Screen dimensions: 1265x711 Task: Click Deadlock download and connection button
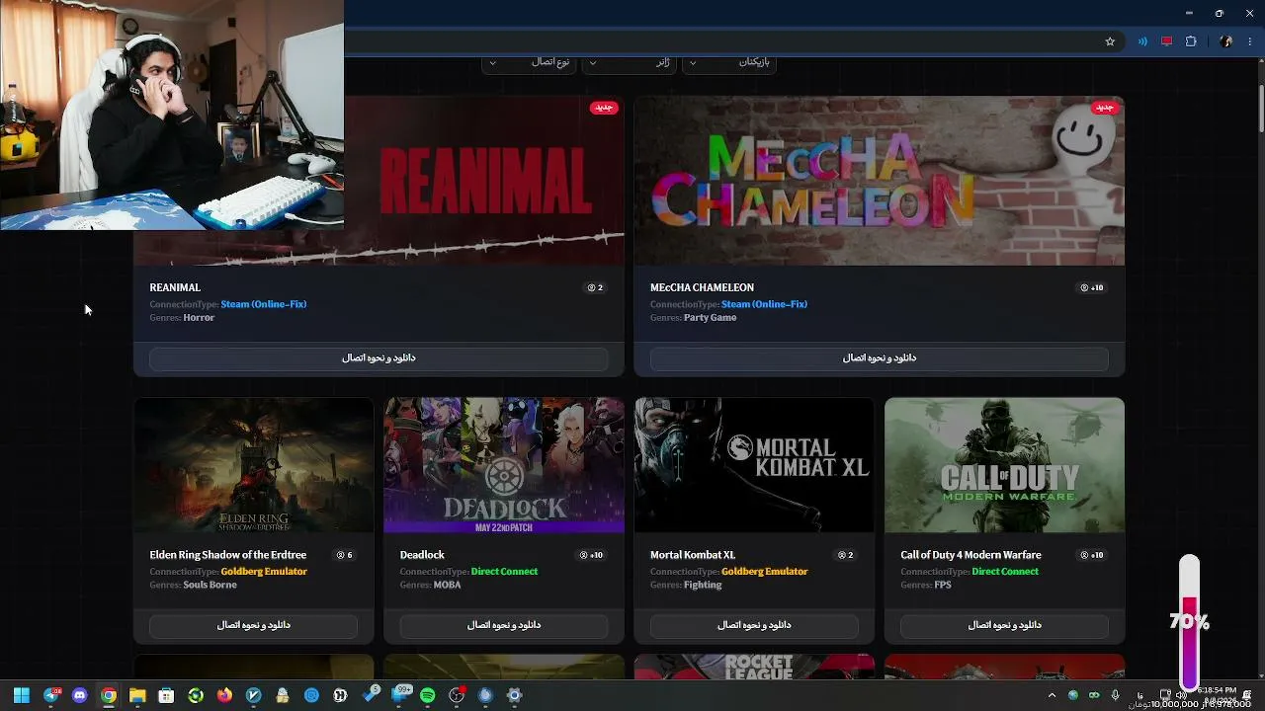coord(504,624)
